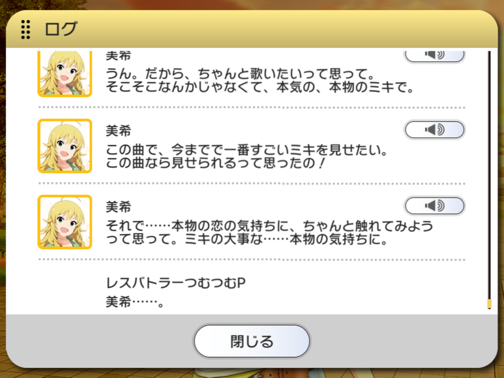The width and height of the screenshot is (504, 378).
Task: Click Miki's portrait beside 'この曲で' message
Action: (x=65, y=146)
